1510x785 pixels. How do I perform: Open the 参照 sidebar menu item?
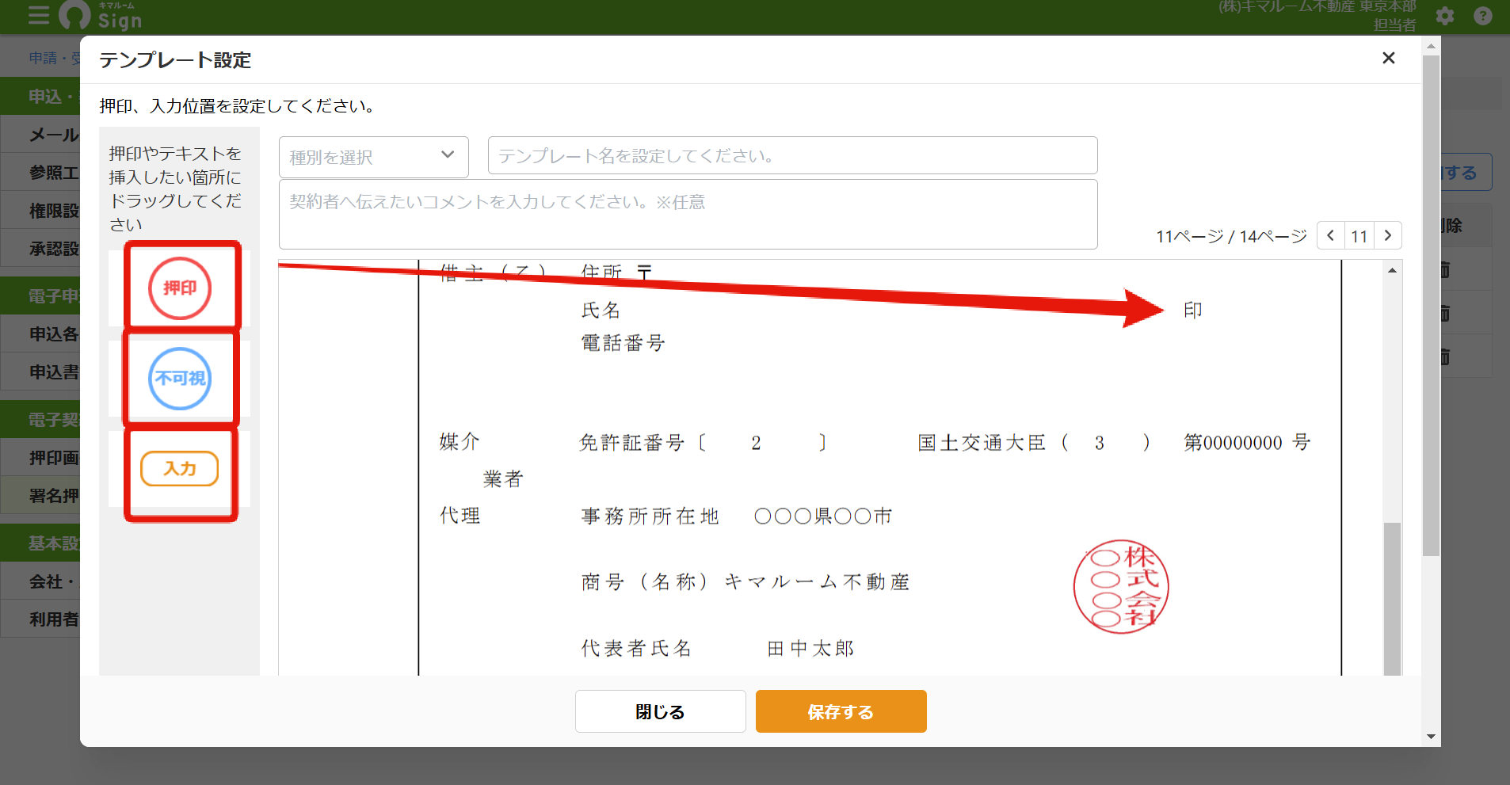pyautogui.click(x=40, y=173)
